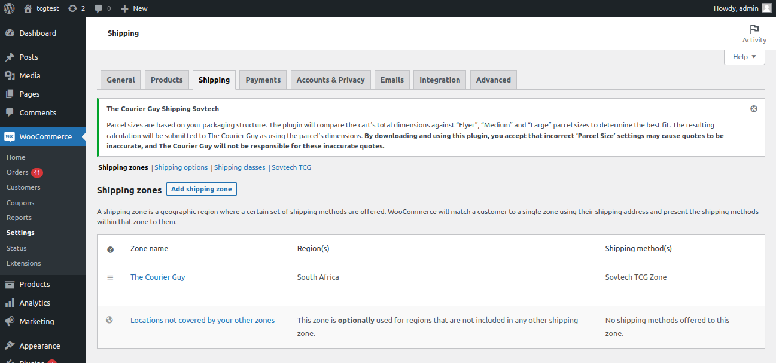The width and height of the screenshot is (776, 363).
Task: Click the orders count badge 41
Action: click(37, 172)
